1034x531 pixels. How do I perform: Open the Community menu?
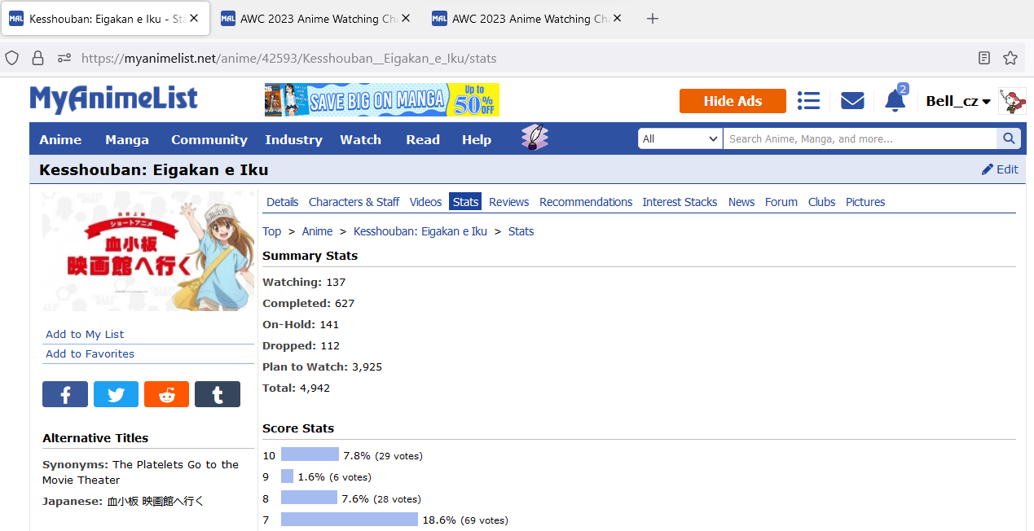209,138
